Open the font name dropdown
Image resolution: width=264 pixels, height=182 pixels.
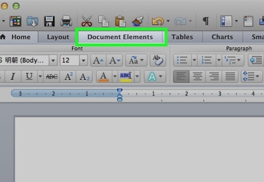(53, 60)
